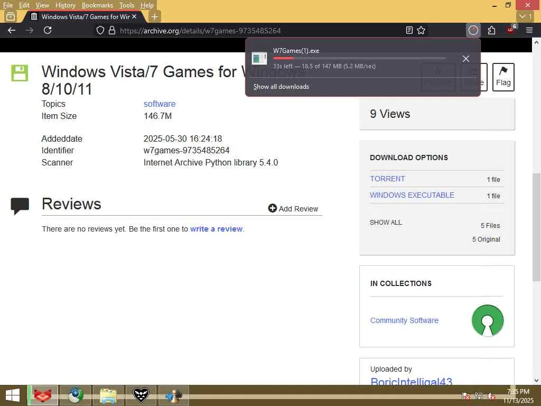
Task: Click the page vertical scrollbar thumb
Action: click(536, 227)
